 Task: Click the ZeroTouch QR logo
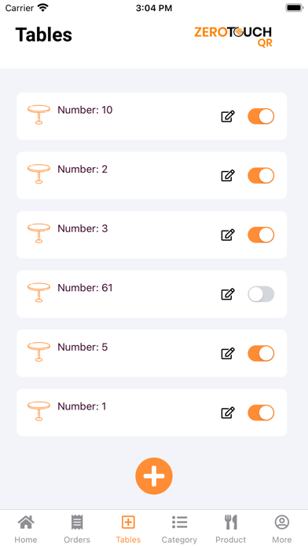click(x=233, y=37)
